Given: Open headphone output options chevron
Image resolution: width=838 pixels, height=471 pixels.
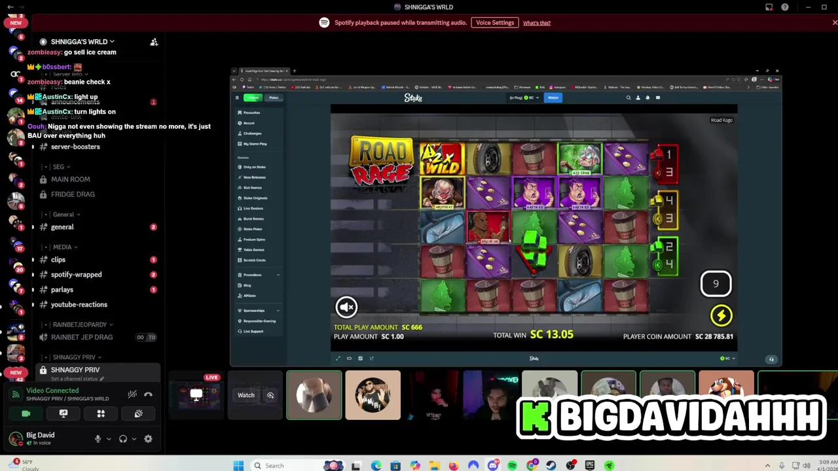Looking at the screenshot, I should pos(134,439).
